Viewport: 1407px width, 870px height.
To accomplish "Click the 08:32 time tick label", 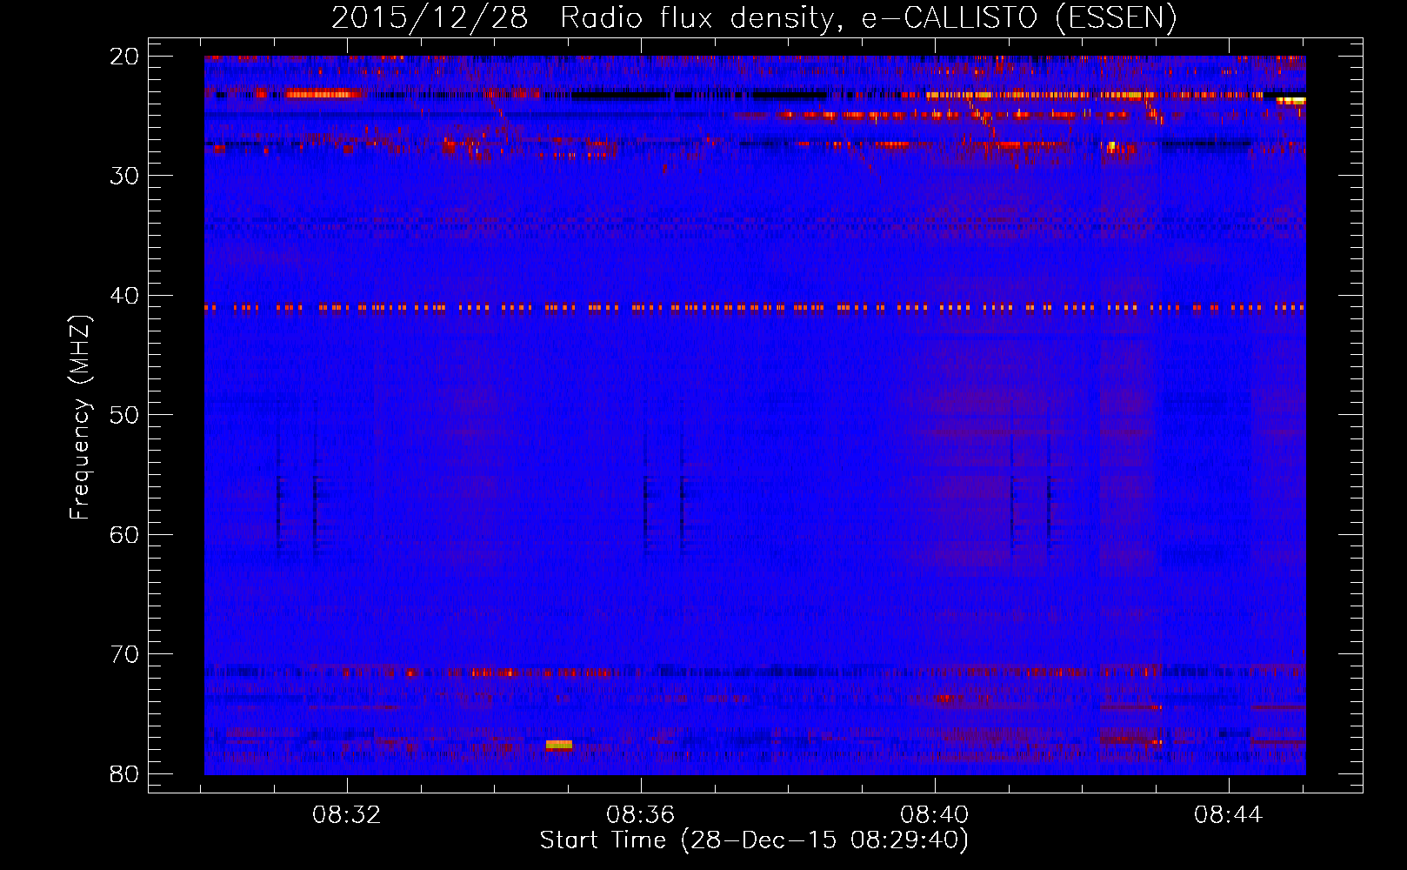I will tap(347, 815).
